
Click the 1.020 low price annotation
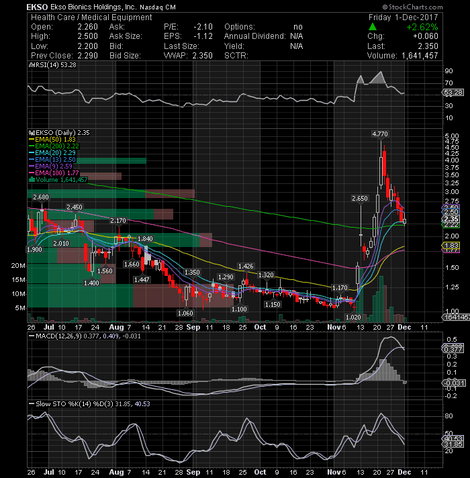353,318
